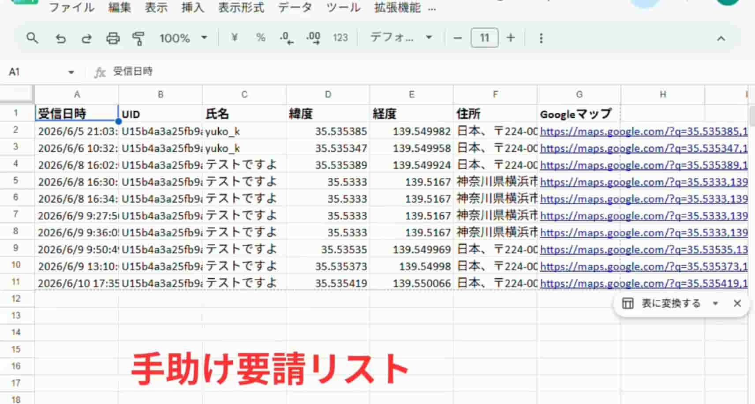Click the name box showing A1
The height and width of the screenshot is (404, 755).
pos(35,71)
